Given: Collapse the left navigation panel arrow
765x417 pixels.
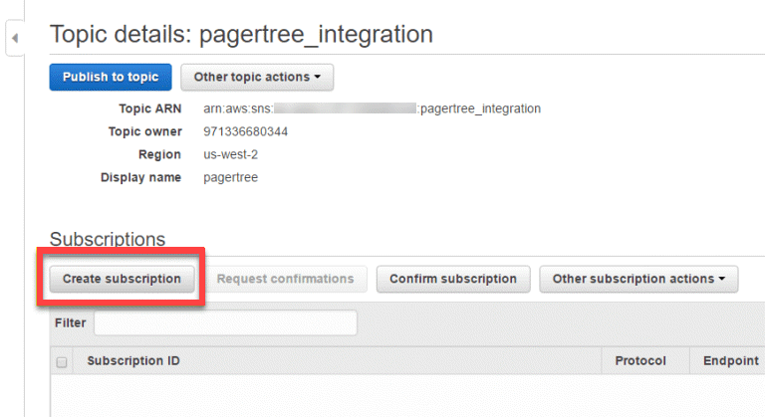Looking at the screenshot, I should point(15,38).
